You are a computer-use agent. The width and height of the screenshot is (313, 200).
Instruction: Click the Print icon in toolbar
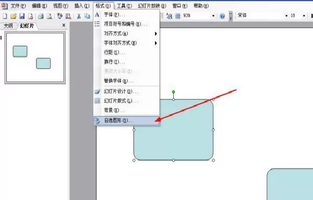(x=41, y=16)
